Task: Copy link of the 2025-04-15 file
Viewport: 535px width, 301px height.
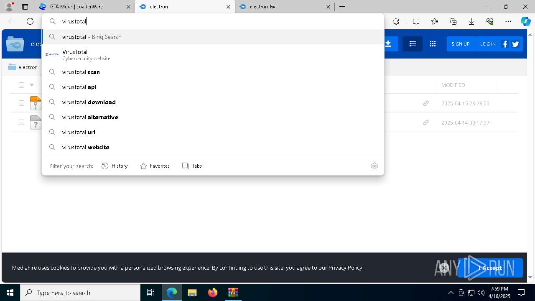Action: click(x=426, y=103)
